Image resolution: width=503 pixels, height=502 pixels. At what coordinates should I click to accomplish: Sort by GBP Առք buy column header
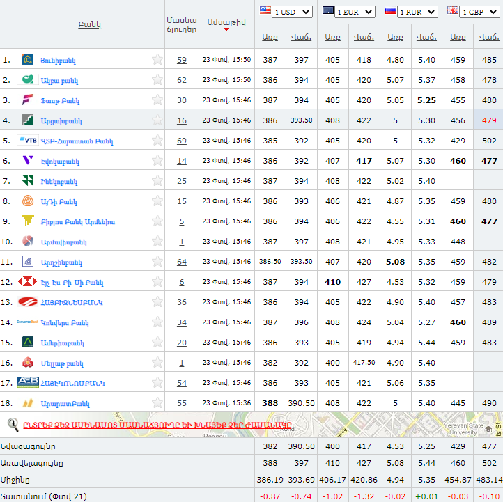[458, 37]
